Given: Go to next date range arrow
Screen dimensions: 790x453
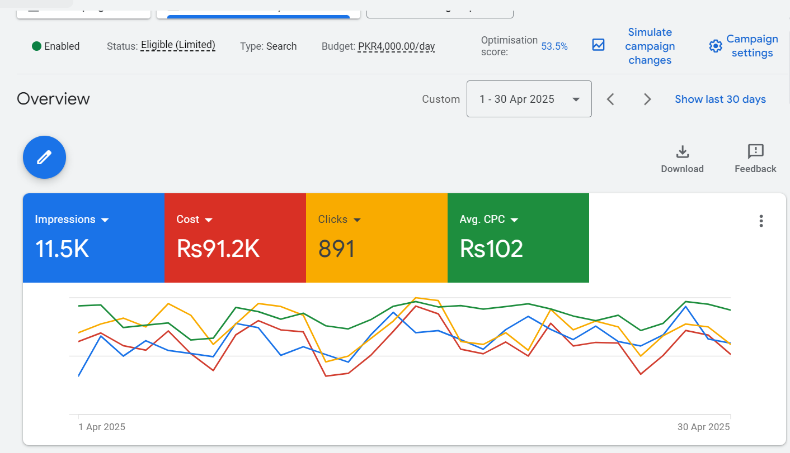Looking at the screenshot, I should (x=647, y=99).
